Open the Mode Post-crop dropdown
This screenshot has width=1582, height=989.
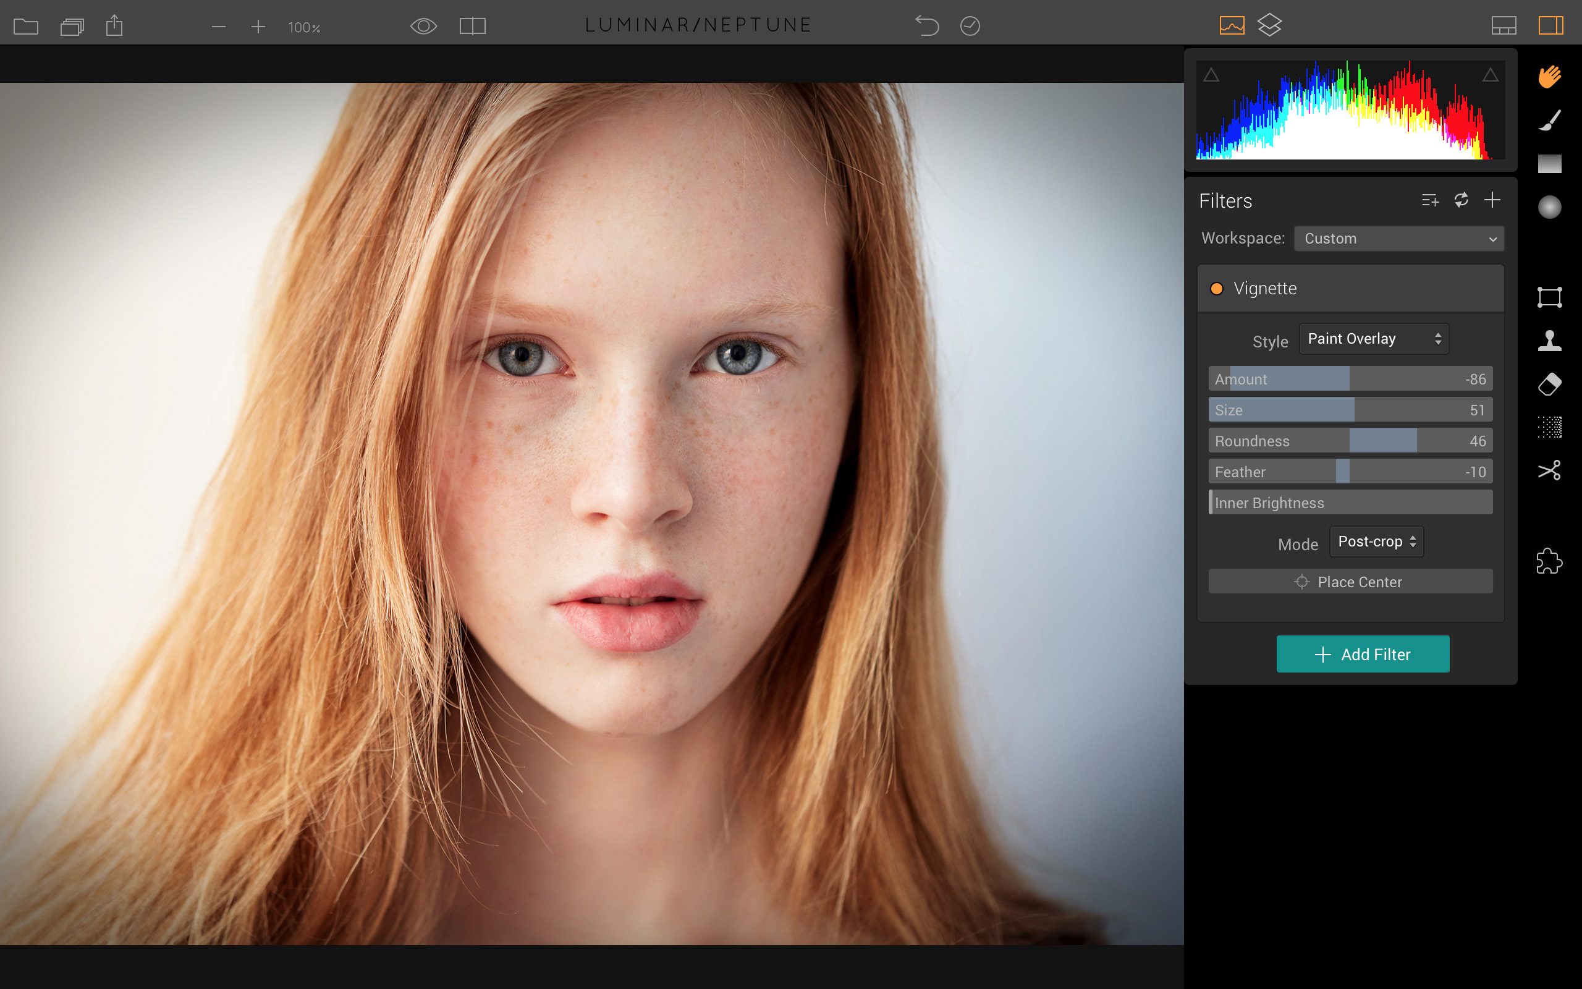(1376, 541)
